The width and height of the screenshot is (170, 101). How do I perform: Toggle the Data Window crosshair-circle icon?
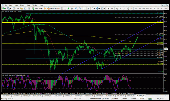point(18,8)
